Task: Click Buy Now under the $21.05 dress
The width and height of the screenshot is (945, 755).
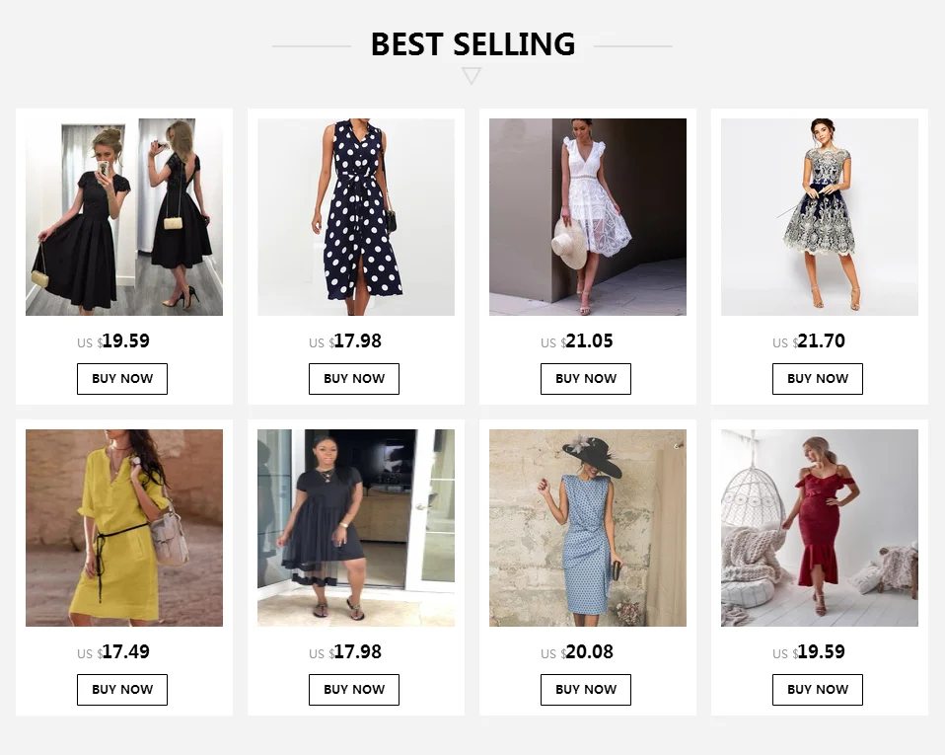Action: (586, 379)
